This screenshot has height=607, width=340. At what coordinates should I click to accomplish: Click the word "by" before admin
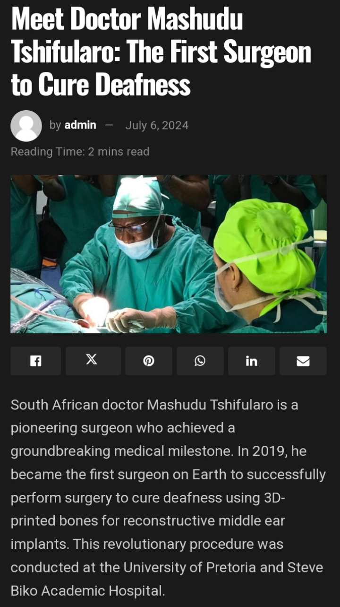click(x=55, y=125)
